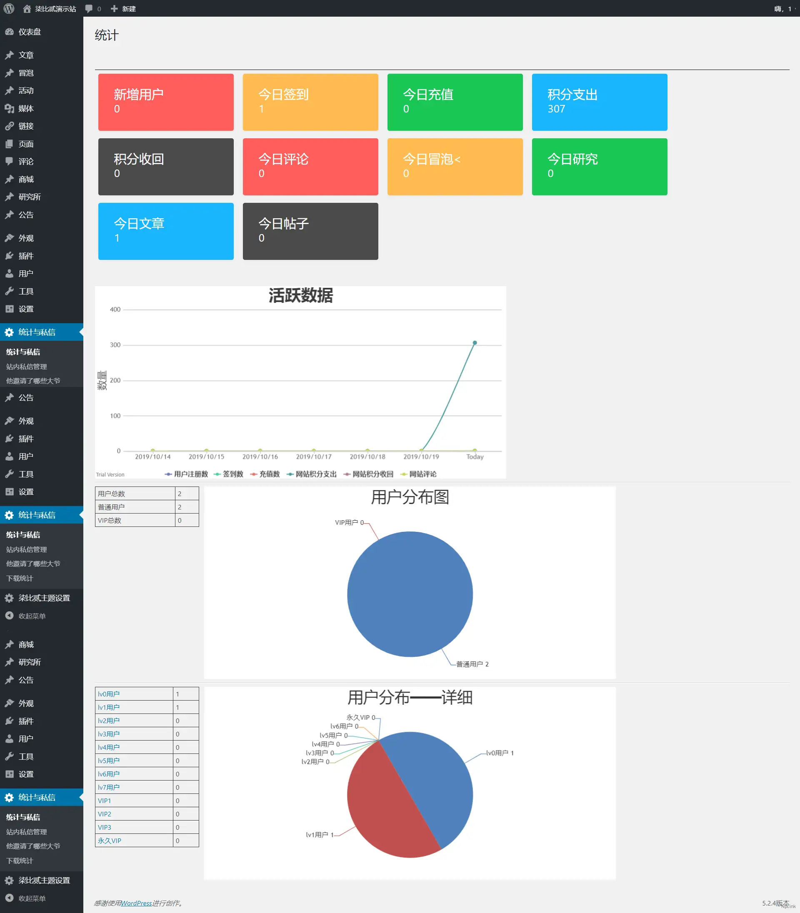Click the comments bubble icon in admin bar
Screen dimensions: 800x913
click(x=89, y=8)
